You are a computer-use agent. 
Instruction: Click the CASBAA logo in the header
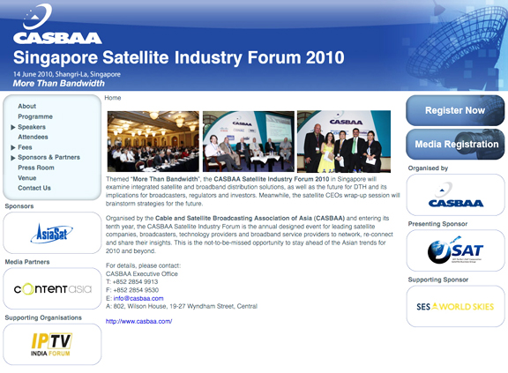point(57,24)
